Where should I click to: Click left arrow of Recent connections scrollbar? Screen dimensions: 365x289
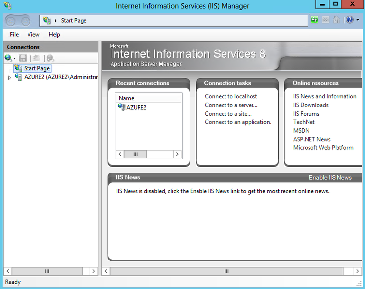pyautogui.click(x=120, y=154)
